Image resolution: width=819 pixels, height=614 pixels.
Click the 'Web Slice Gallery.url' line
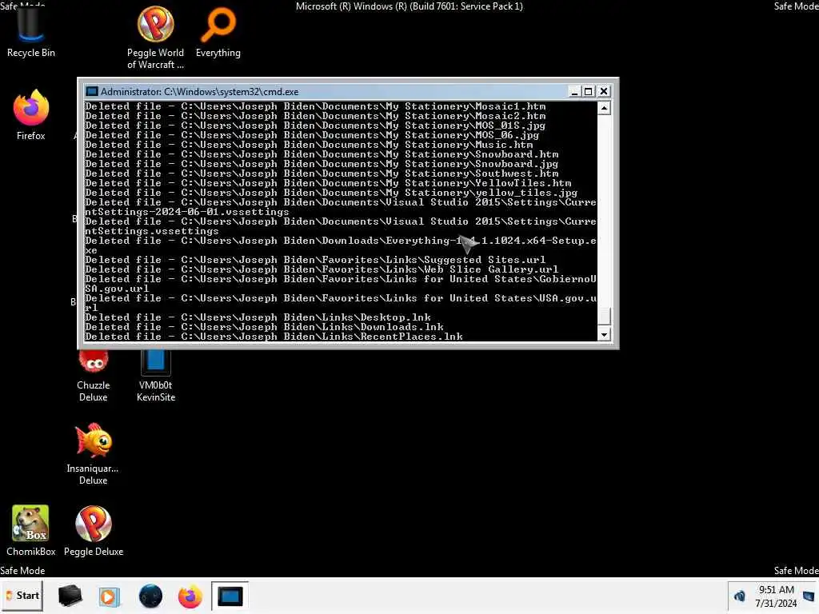coord(322,269)
